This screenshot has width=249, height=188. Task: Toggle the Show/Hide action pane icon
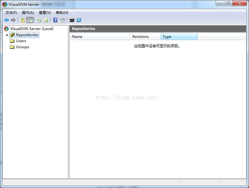(62, 20)
